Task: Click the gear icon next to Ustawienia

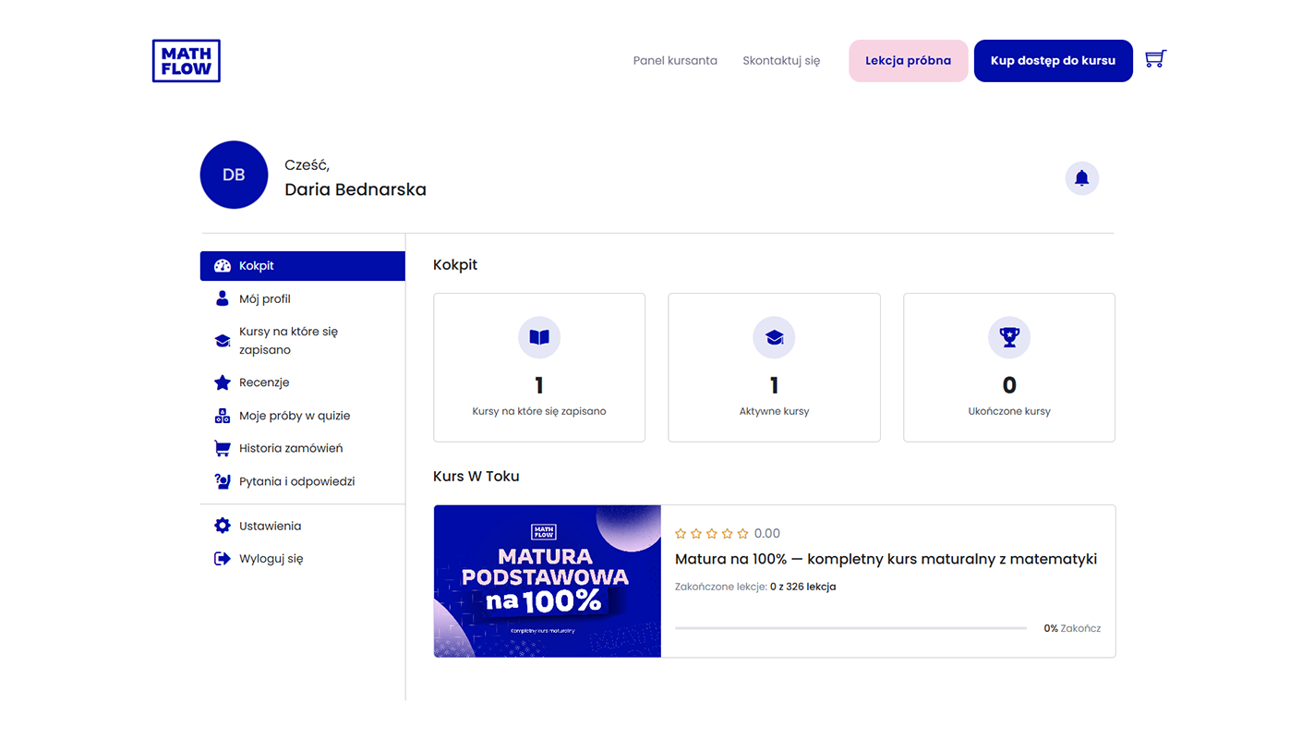Action: pos(223,526)
